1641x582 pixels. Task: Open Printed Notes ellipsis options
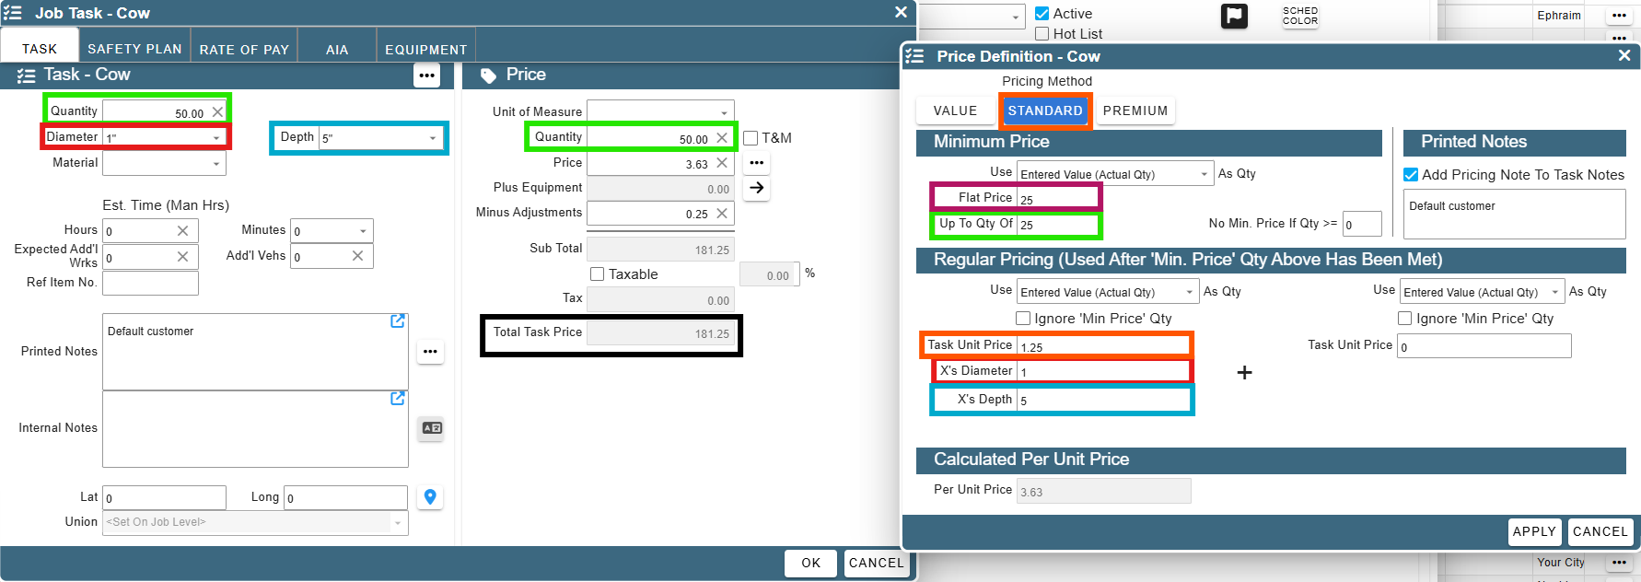pos(430,352)
